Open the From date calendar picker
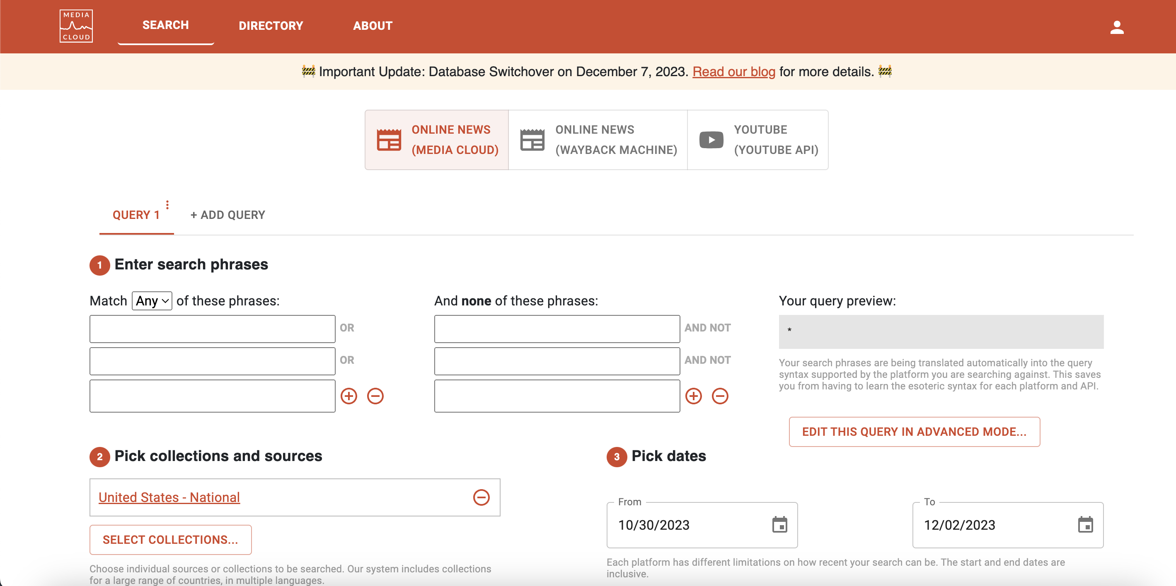The width and height of the screenshot is (1176, 586). 779,524
